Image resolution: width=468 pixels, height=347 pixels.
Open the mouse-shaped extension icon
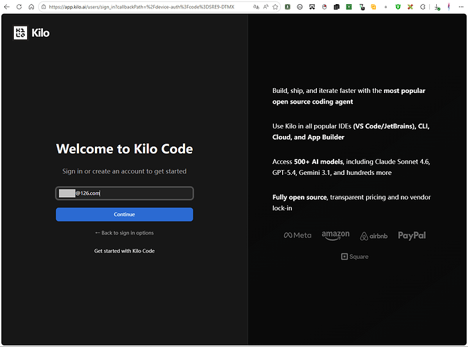pos(324,6)
